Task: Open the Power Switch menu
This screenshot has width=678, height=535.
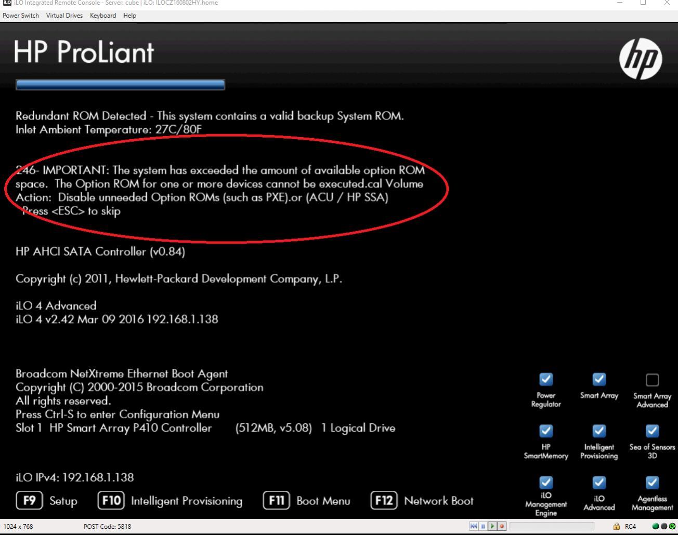Action: pos(21,16)
